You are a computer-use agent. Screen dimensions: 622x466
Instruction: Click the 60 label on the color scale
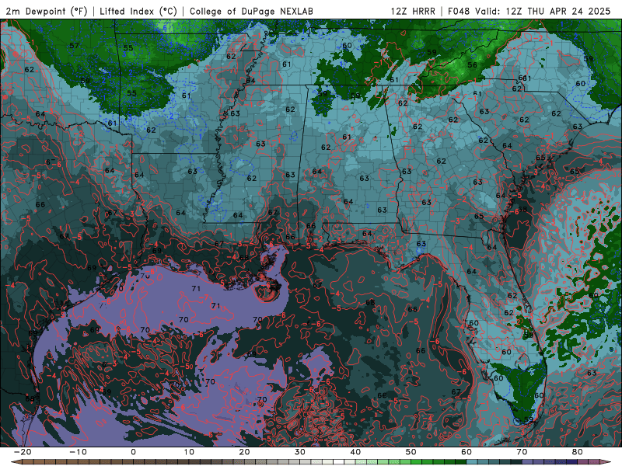tap(466, 452)
